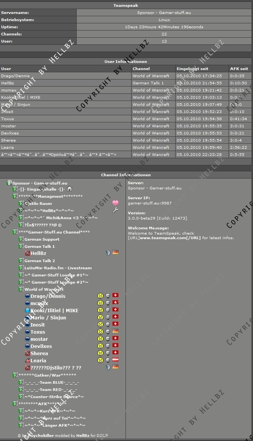Click the Austrian flag beside Learia
The width and height of the screenshot is (253, 441).
click(x=115, y=360)
